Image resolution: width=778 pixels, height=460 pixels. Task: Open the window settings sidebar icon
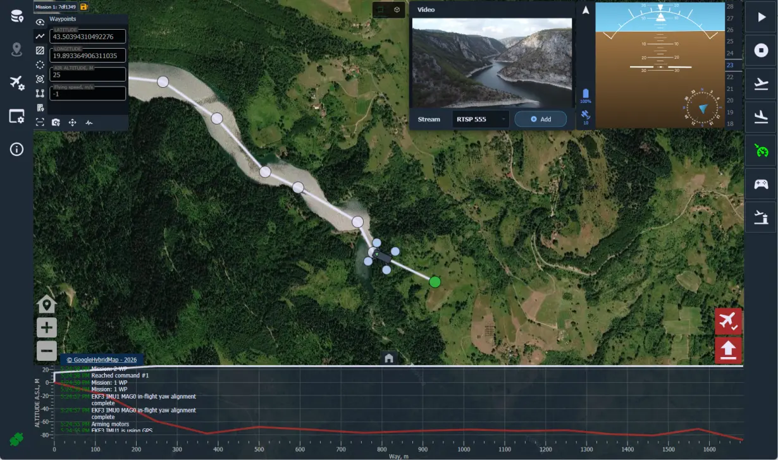tap(16, 116)
